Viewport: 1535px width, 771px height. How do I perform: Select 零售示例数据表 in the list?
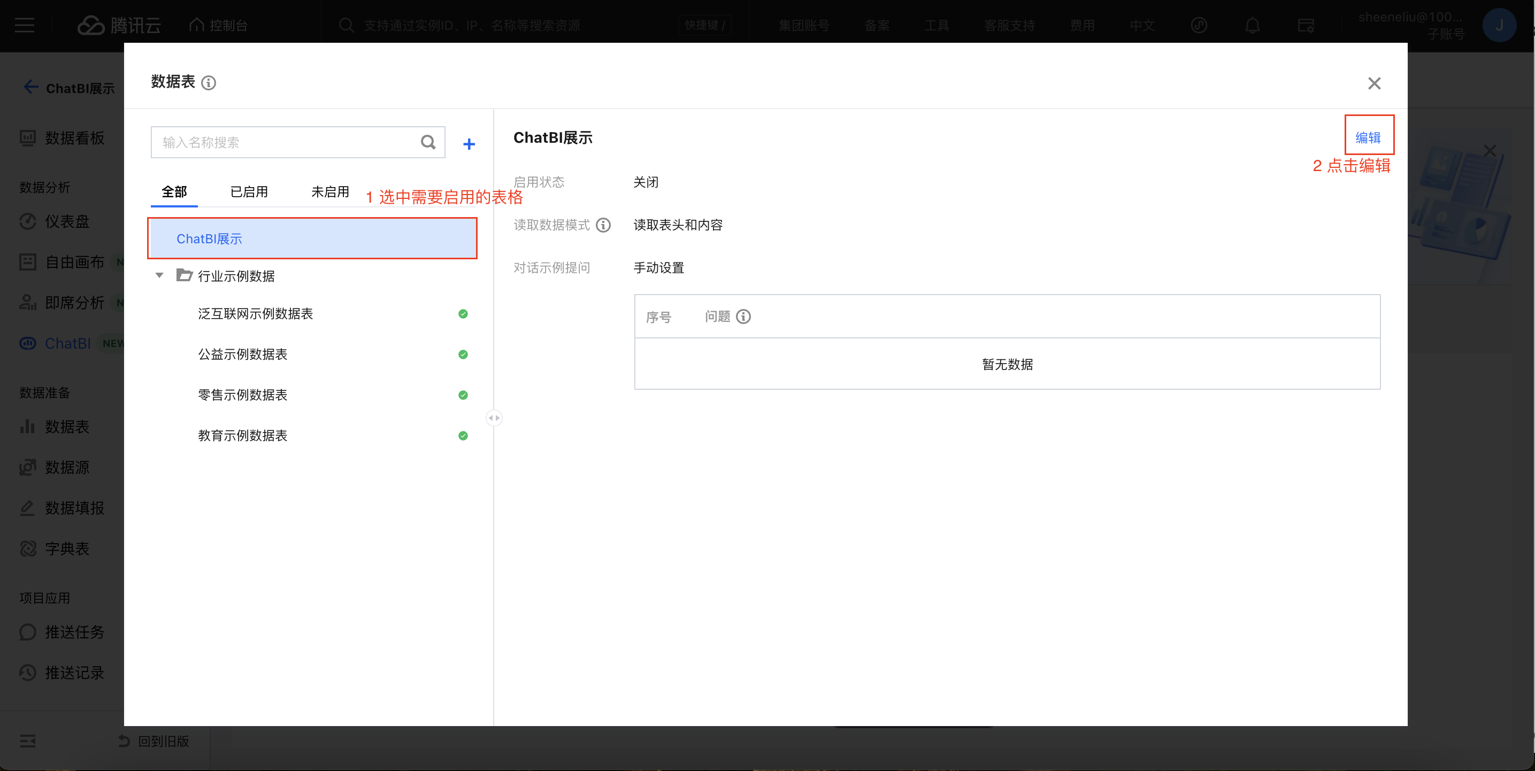[x=242, y=395]
